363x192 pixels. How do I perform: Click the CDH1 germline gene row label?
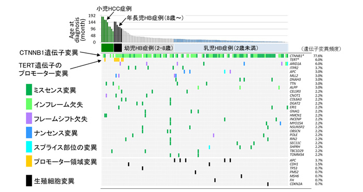294,164
